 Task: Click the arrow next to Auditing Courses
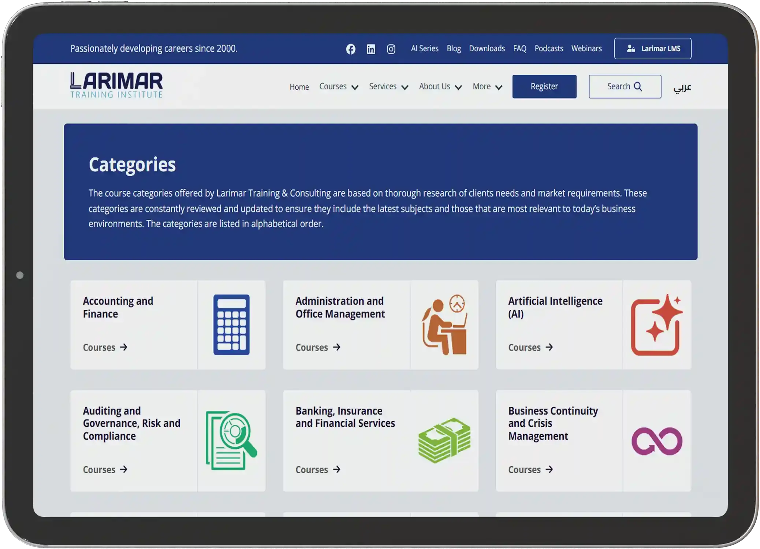click(x=123, y=469)
